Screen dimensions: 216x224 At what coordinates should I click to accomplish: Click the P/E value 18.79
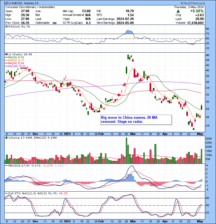130,11
